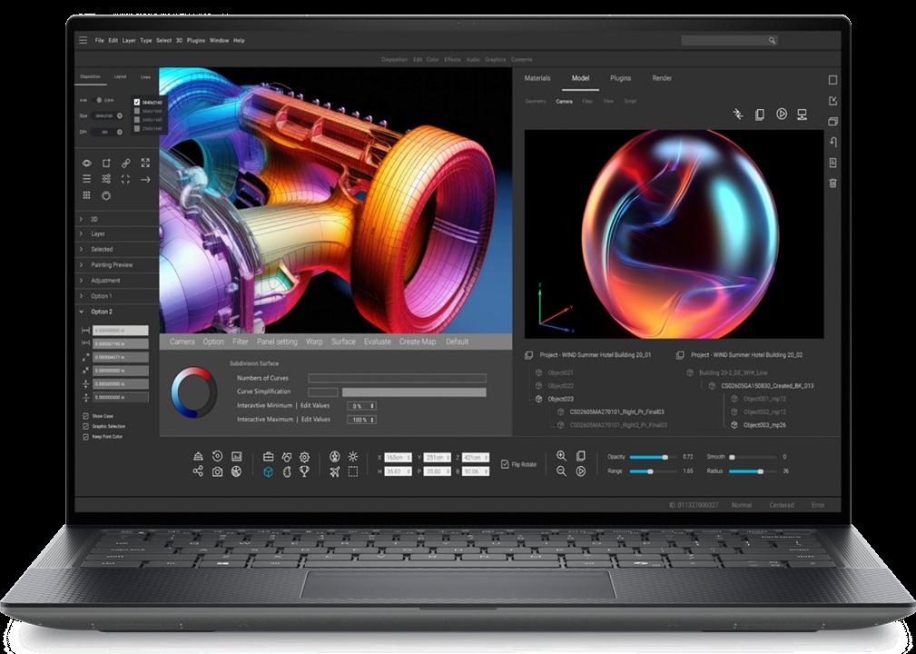This screenshot has height=654, width=916.
Task: Open the Interactive Maximum 100% stepper
Action: 361,420
